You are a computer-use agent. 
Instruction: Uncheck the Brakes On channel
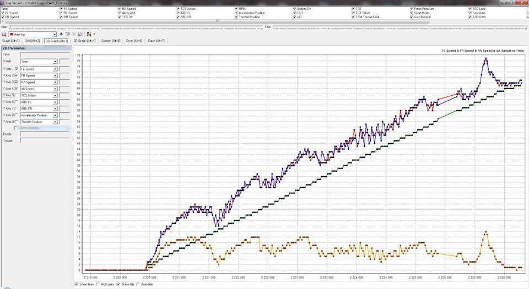(295, 9)
